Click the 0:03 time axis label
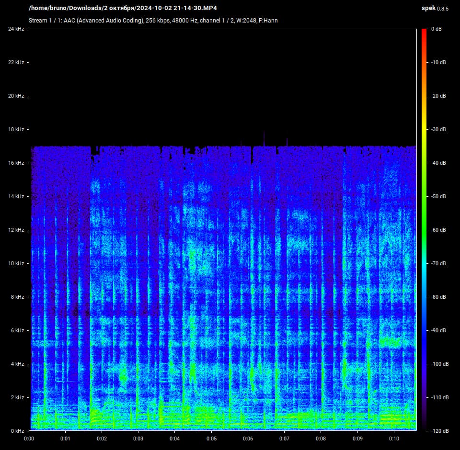Viewport: 460px width, 450px height. click(138, 439)
